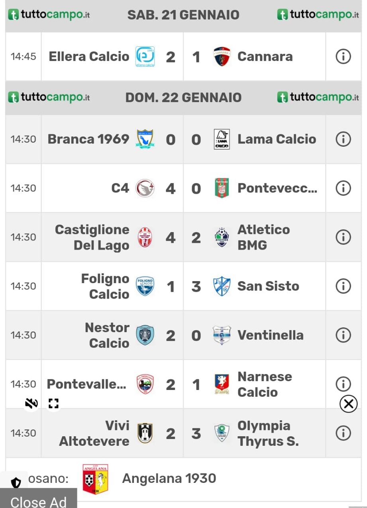Open info icon for Foligno Calcio match
367x508 pixels.
343,286
